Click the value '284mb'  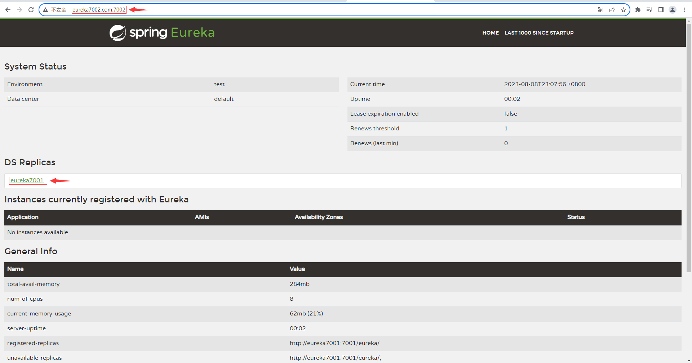(300, 284)
